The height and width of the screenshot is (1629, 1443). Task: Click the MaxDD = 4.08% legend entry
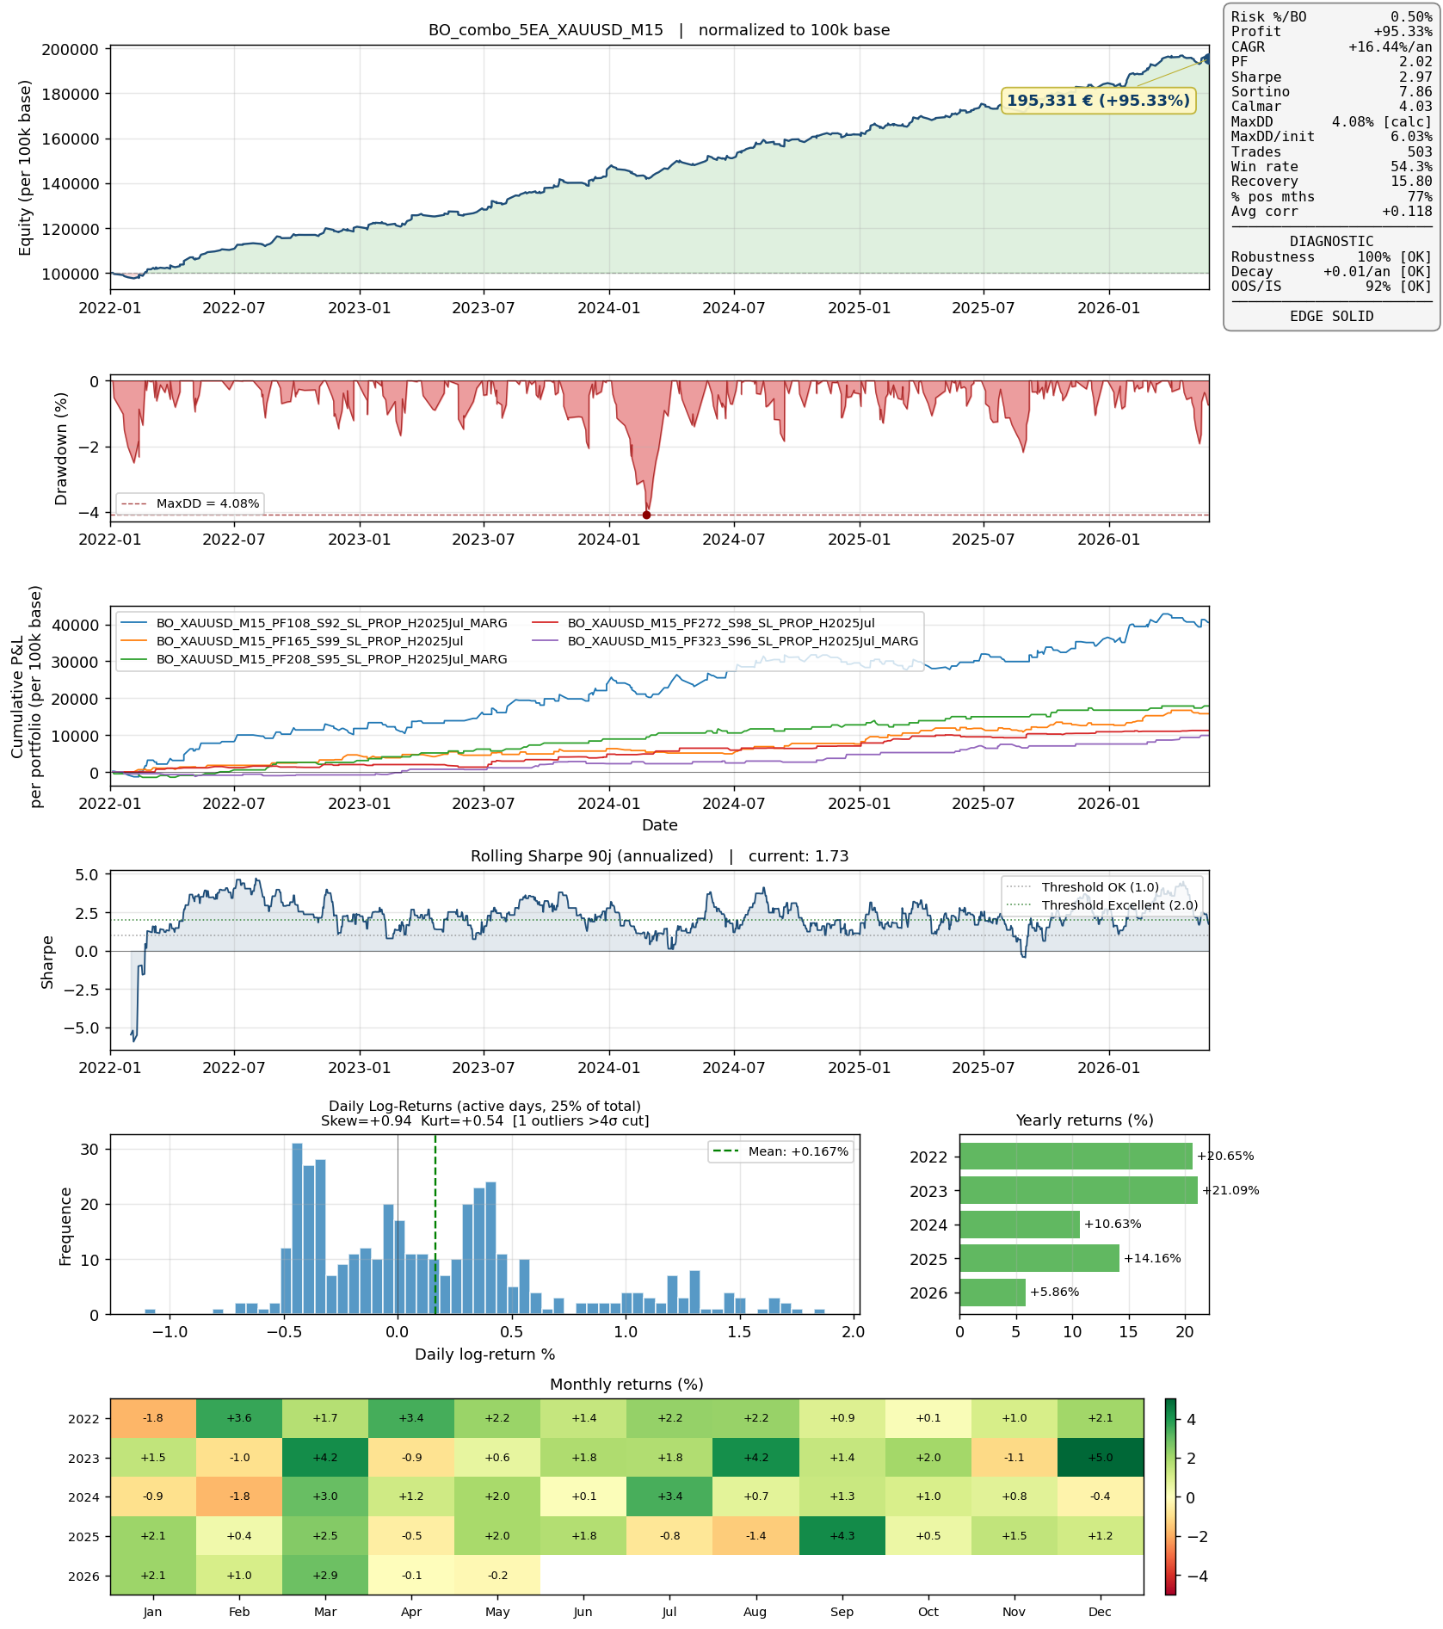tap(190, 503)
